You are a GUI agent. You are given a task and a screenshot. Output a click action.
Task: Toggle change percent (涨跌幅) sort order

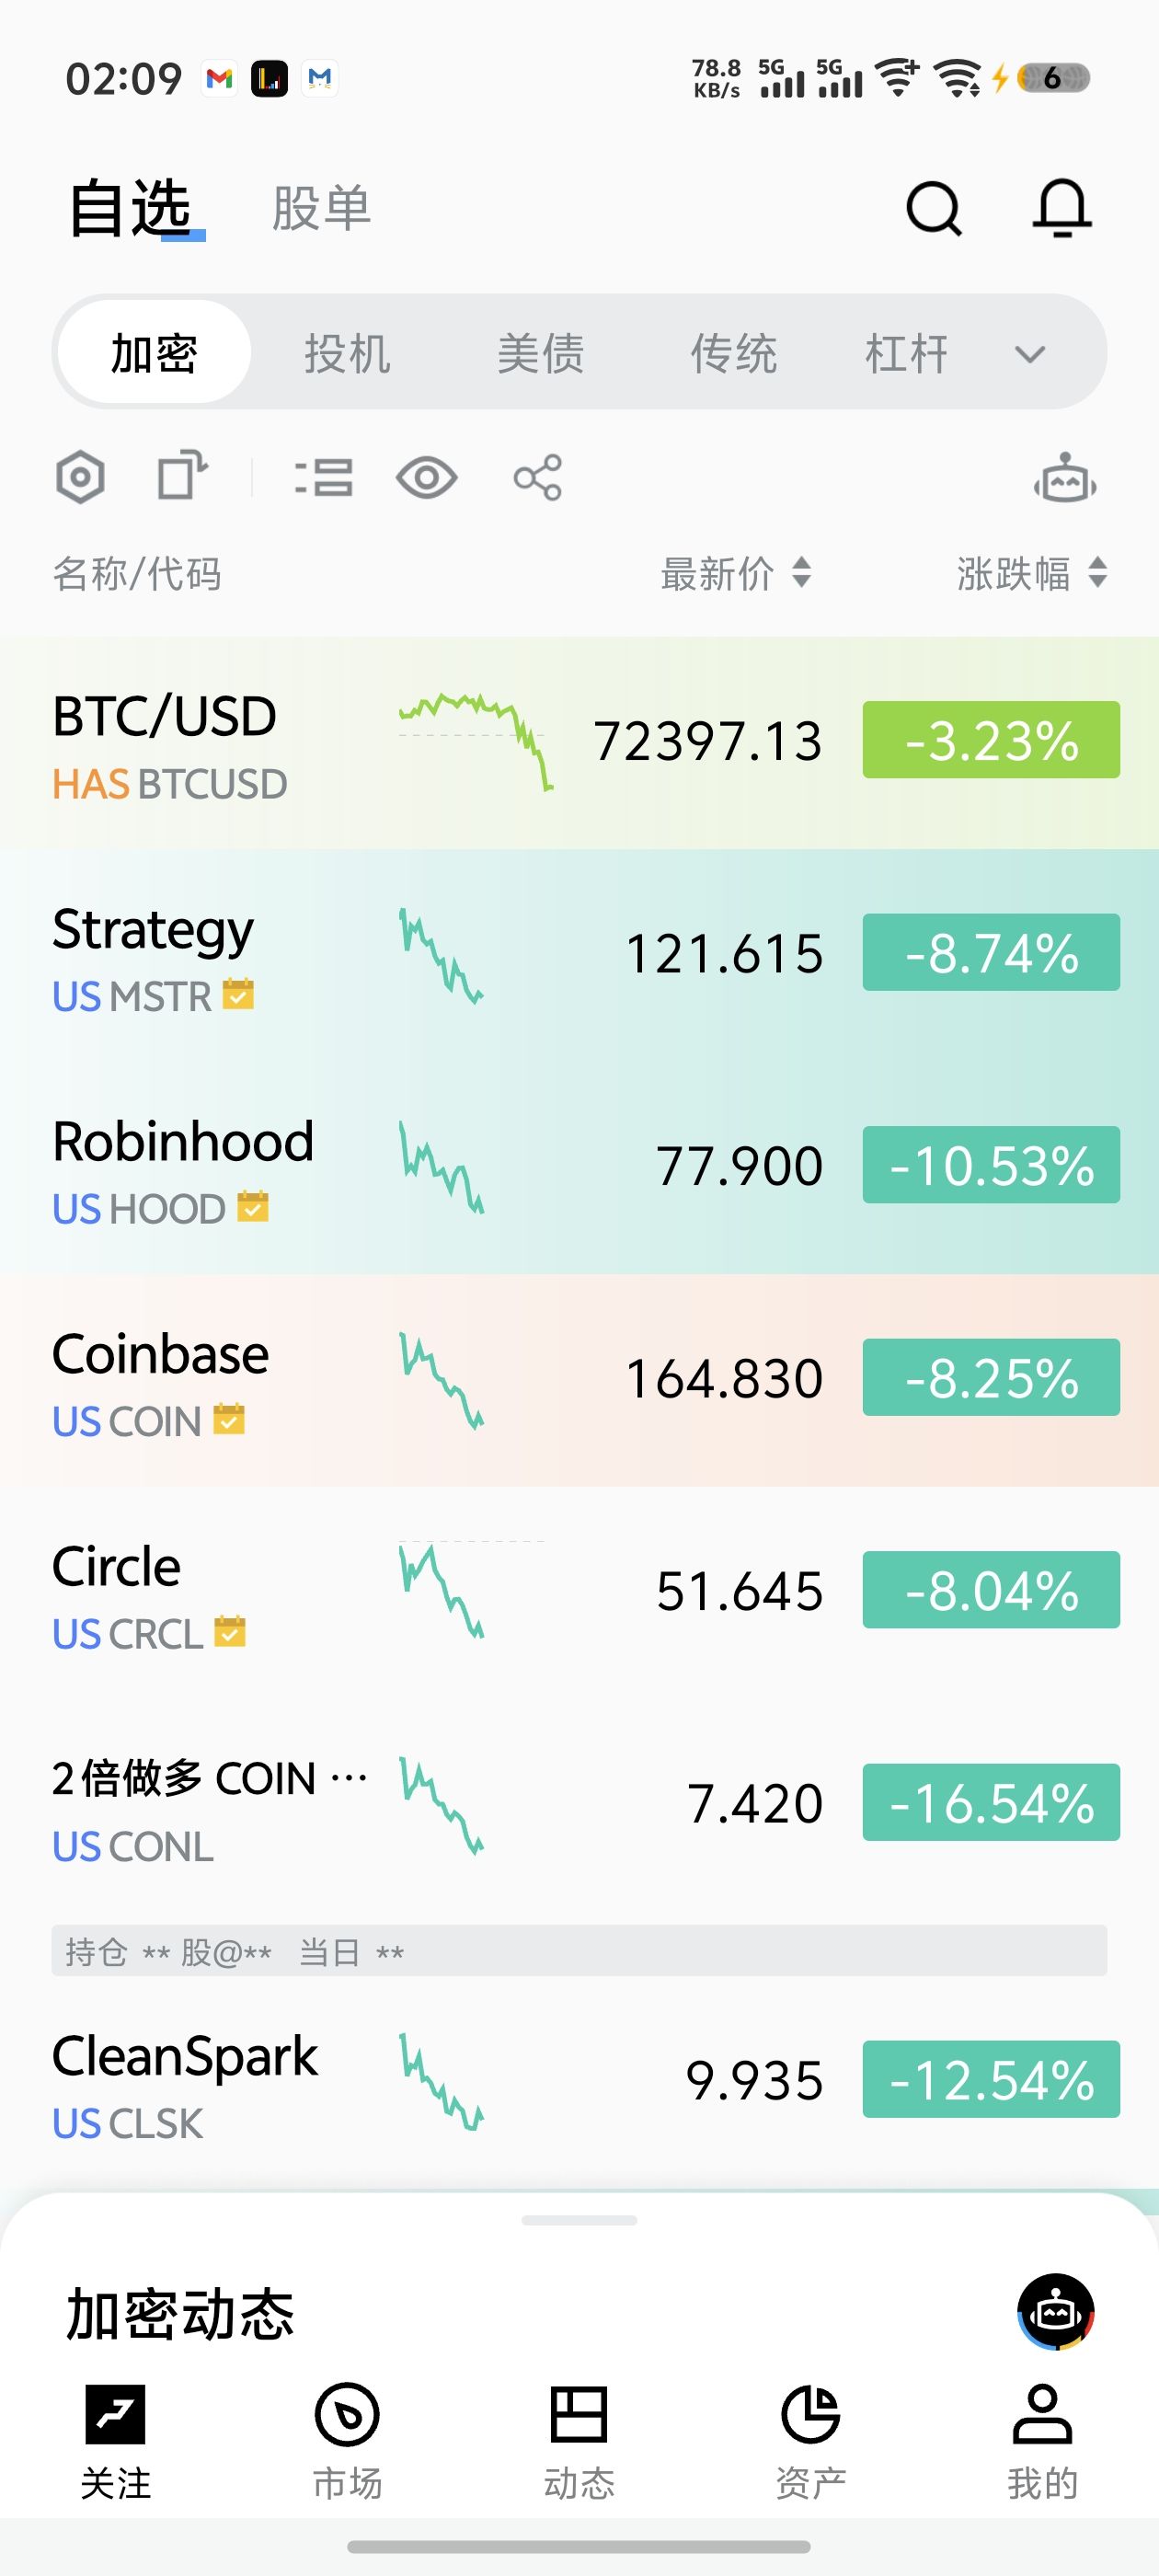[x=1031, y=574]
